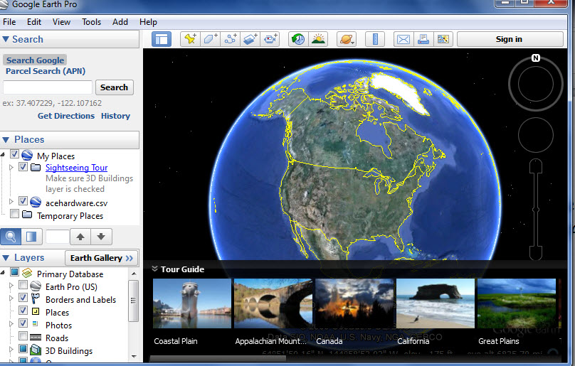Click the search text input field

click(47, 87)
